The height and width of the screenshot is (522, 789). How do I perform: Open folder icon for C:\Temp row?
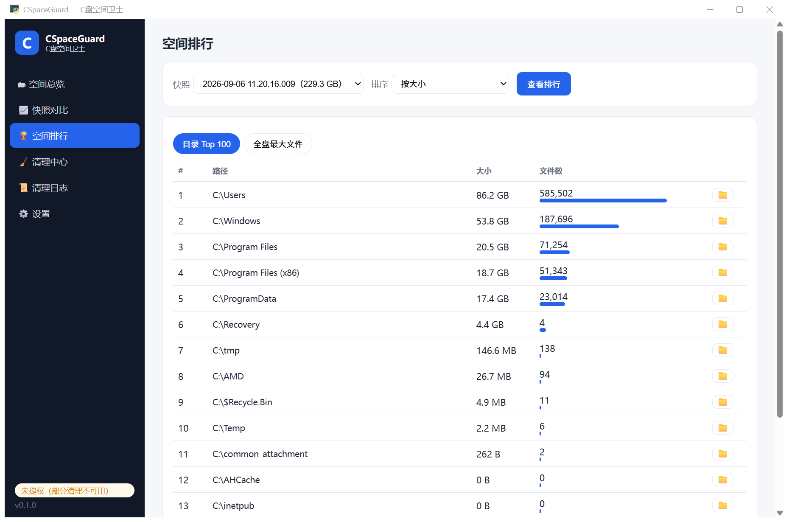[722, 428]
